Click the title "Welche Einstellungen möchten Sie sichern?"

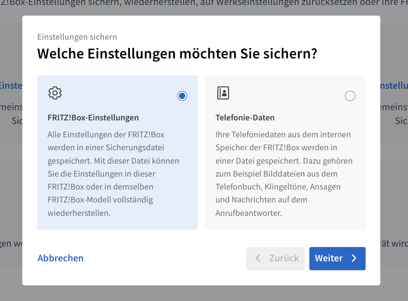click(x=177, y=54)
